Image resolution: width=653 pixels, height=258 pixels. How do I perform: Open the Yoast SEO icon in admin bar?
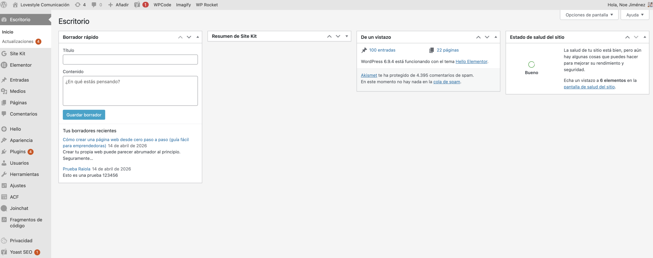tap(137, 5)
